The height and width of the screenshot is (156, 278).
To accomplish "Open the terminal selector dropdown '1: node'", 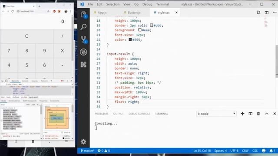I will pos(216,114).
